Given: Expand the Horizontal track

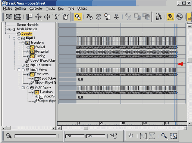Looking at the screenshot, I should point(28,52).
